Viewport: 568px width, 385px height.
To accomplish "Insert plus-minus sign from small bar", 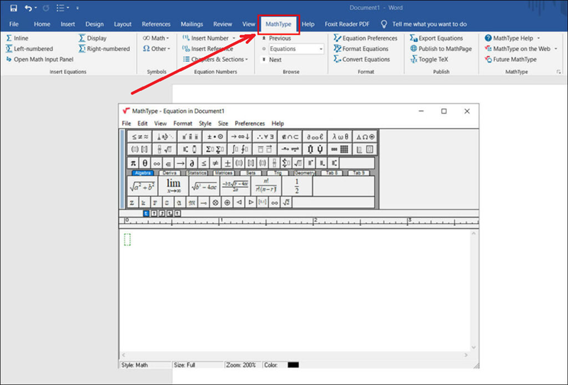I will [x=227, y=163].
